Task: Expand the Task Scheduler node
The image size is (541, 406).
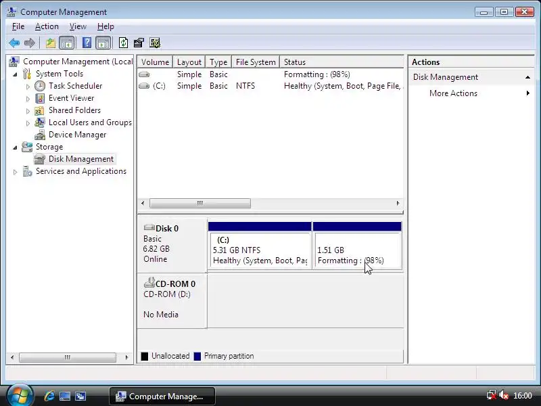Action: [28, 87]
